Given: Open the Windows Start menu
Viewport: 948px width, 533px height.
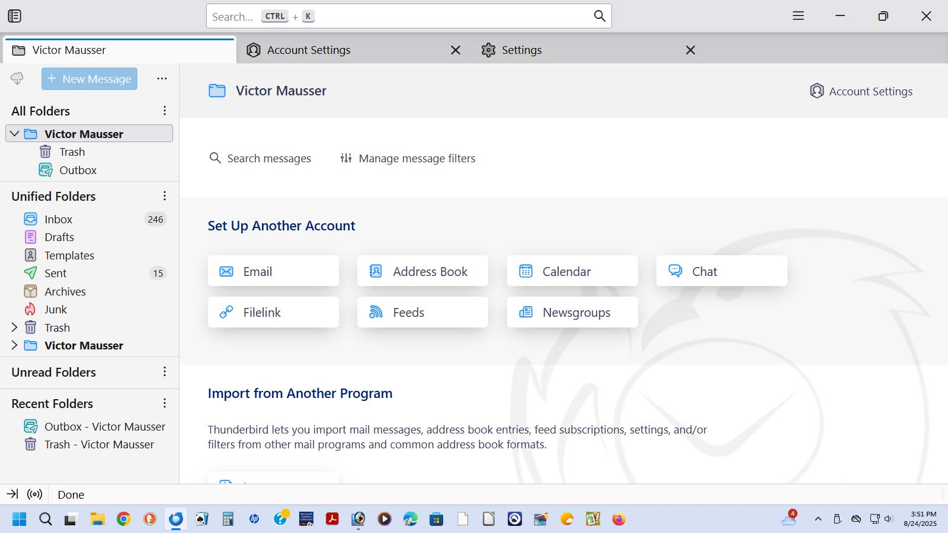Looking at the screenshot, I should [19, 519].
